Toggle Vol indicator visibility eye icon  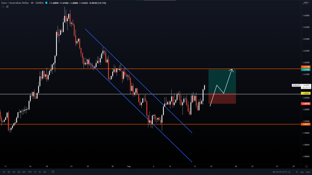(7, 7)
